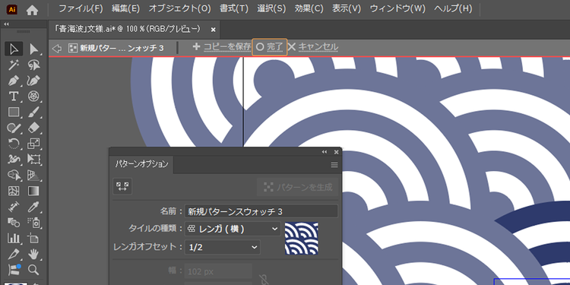Open the 表示(V) menu
Image resolution: width=570 pixels, height=285 pixels.
coord(346,9)
